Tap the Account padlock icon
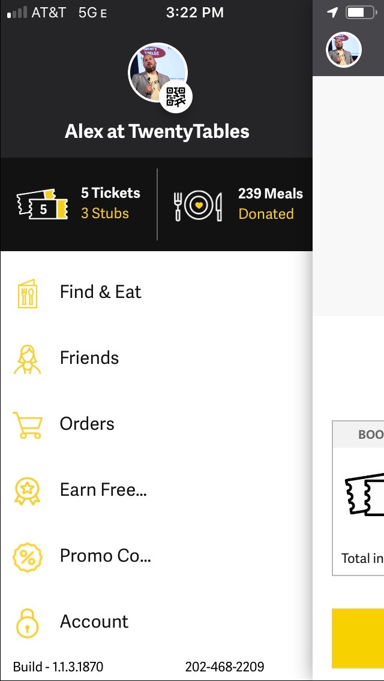The image size is (384, 681). click(x=26, y=622)
